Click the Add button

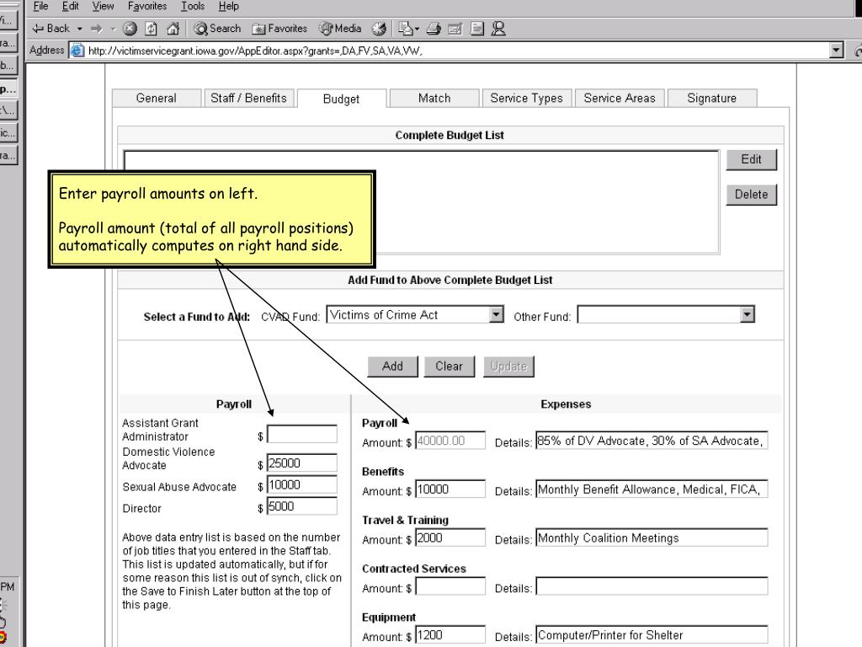click(392, 366)
